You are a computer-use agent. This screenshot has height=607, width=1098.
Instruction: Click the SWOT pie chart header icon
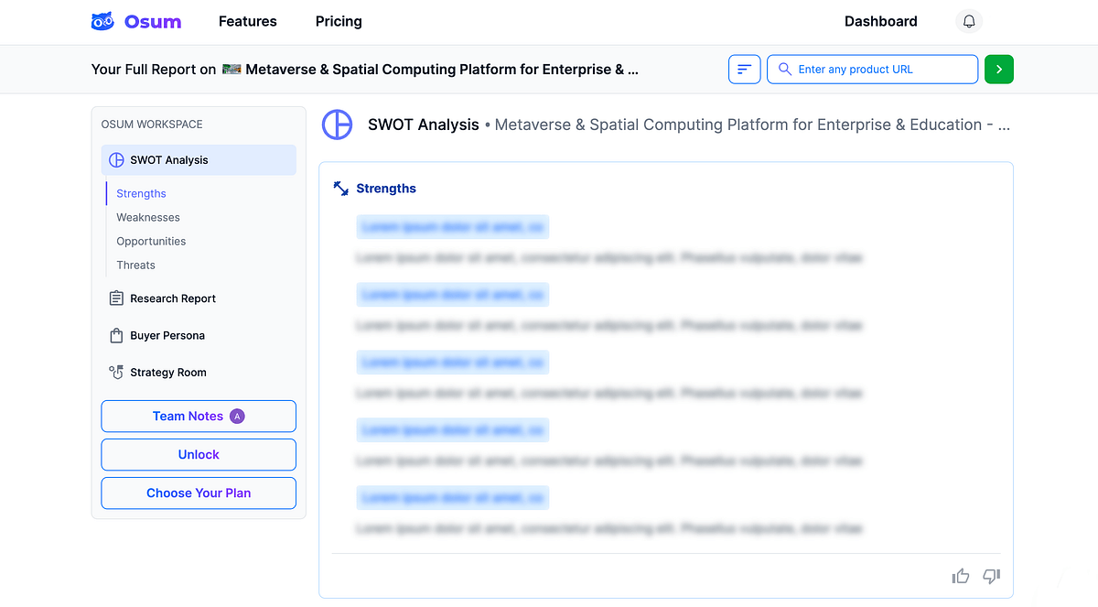(x=337, y=125)
